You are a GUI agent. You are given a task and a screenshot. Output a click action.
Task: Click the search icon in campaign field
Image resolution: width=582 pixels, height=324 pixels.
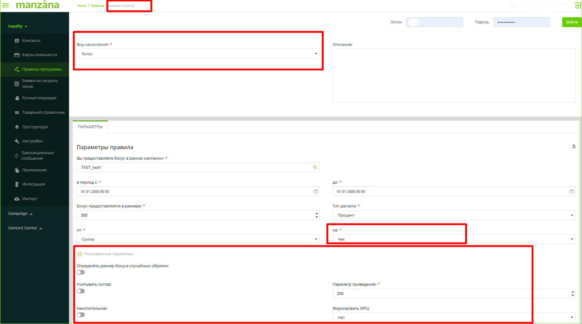point(315,168)
